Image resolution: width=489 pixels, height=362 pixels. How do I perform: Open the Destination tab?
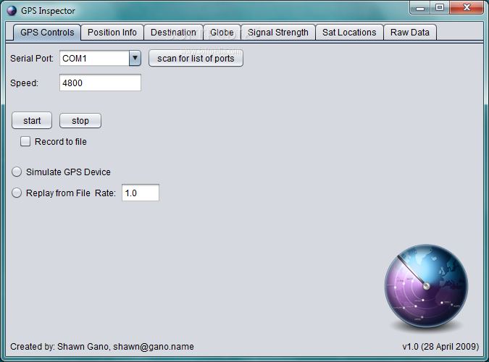click(173, 33)
